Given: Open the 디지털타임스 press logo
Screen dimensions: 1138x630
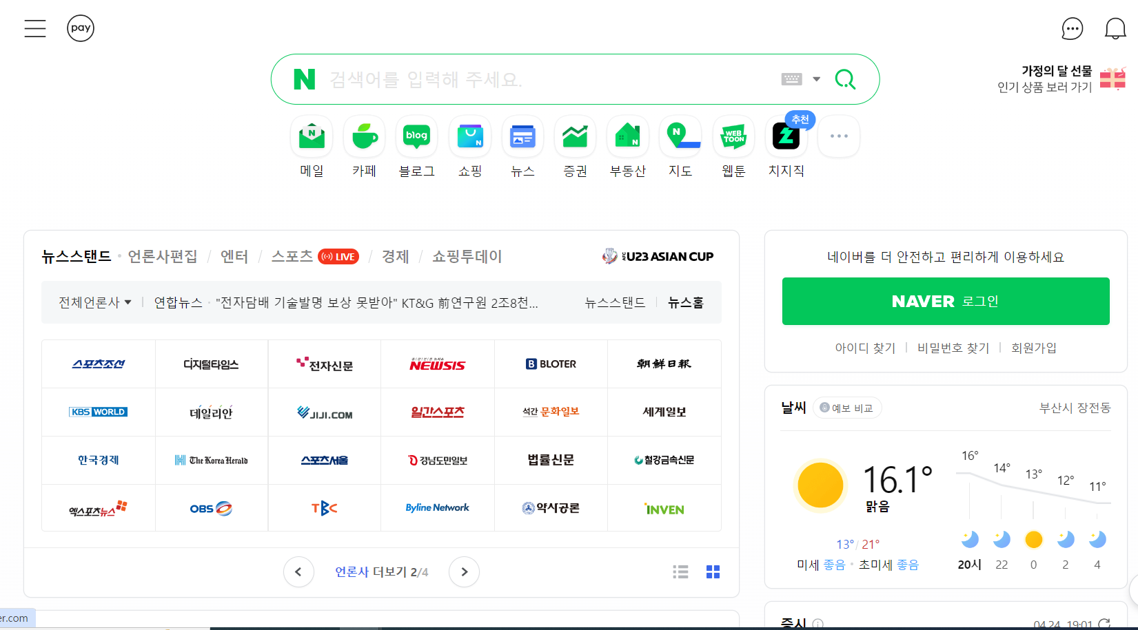Looking at the screenshot, I should point(211,364).
